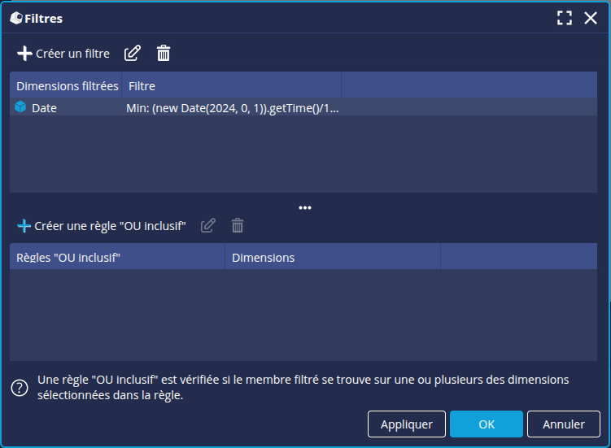Click the three-dot splitter between the tables
Image resolution: width=611 pixels, height=448 pixels.
click(305, 208)
